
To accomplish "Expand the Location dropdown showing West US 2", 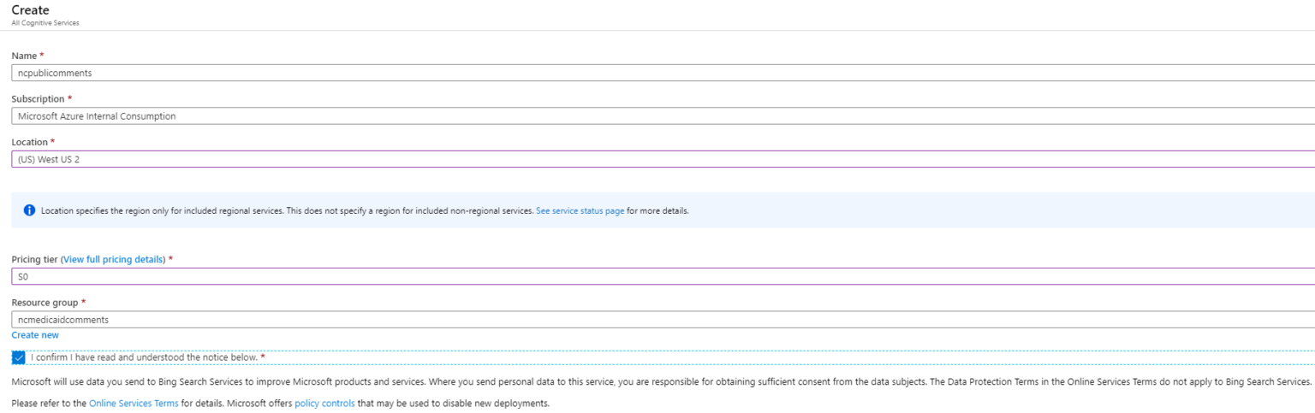I will pyautogui.click(x=659, y=160).
